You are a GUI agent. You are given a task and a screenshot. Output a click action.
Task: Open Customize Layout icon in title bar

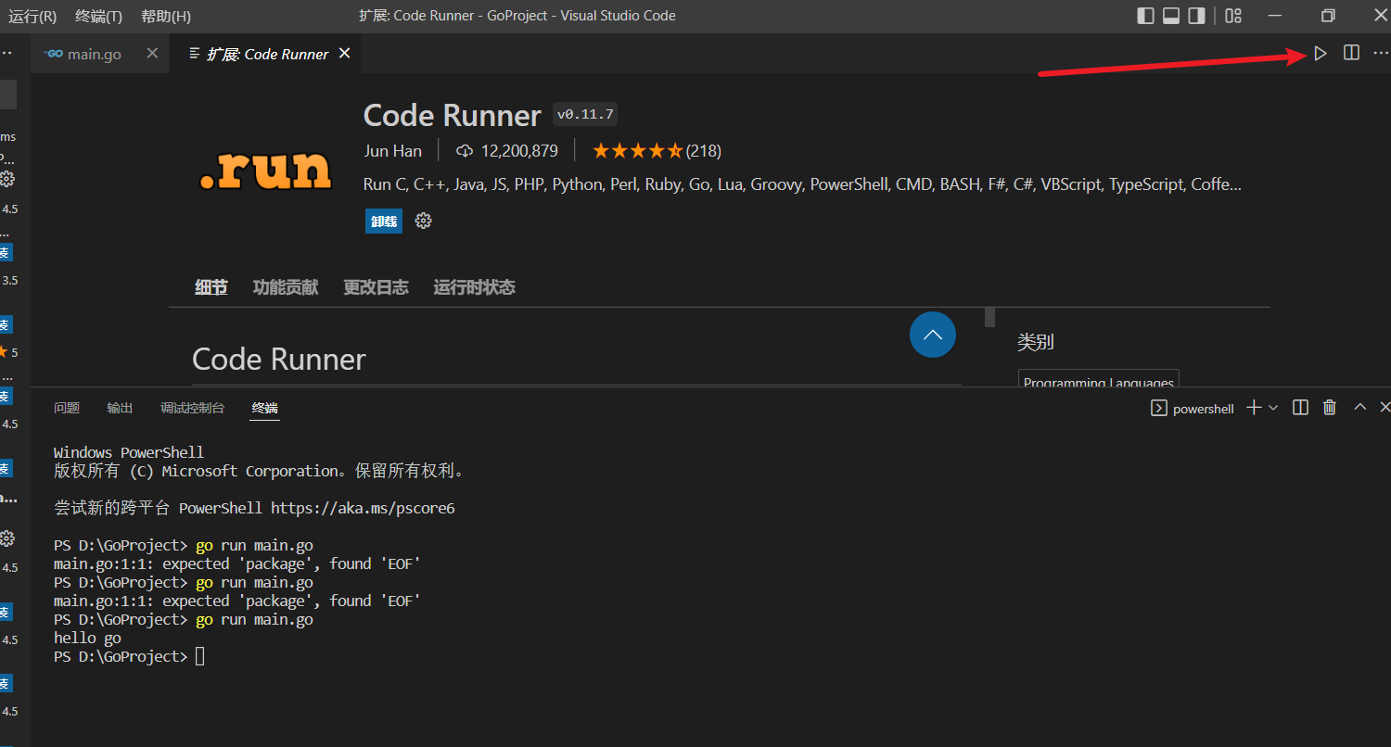point(1232,16)
